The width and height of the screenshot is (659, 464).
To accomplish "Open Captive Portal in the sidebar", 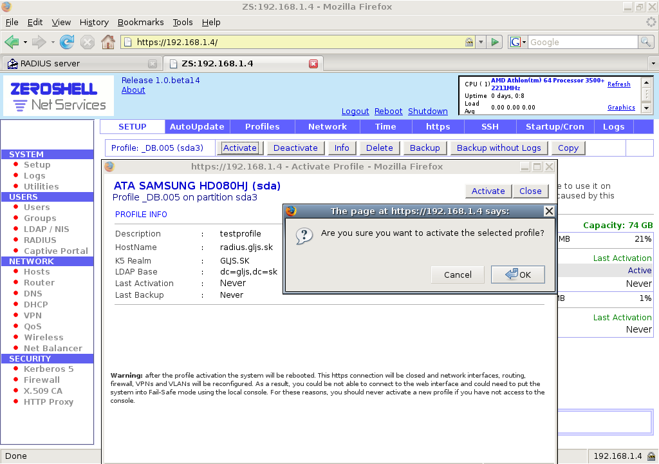I will click(x=56, y=251).
